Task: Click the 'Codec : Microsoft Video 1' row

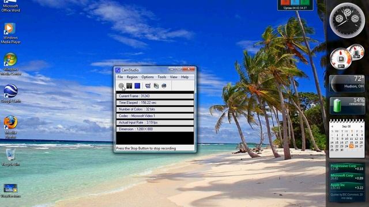Action: click(155, 116)
